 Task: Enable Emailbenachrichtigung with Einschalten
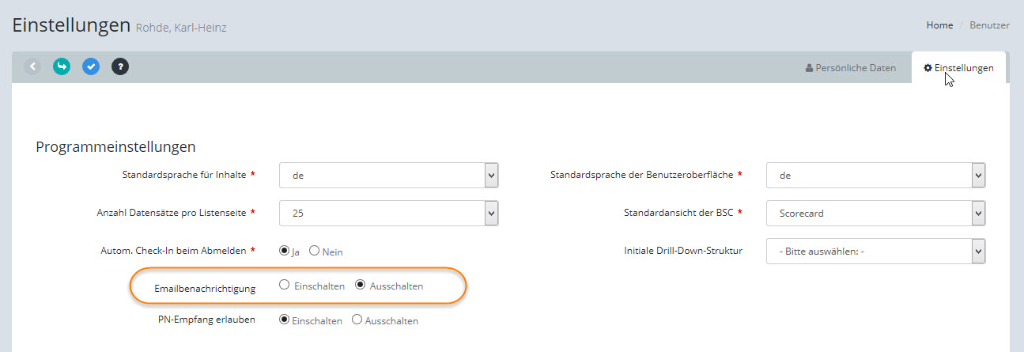285,286
